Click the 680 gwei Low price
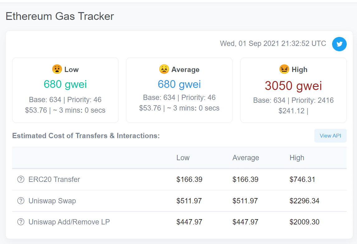This screenshot has width=357, height=244. (x=65, y=84)
